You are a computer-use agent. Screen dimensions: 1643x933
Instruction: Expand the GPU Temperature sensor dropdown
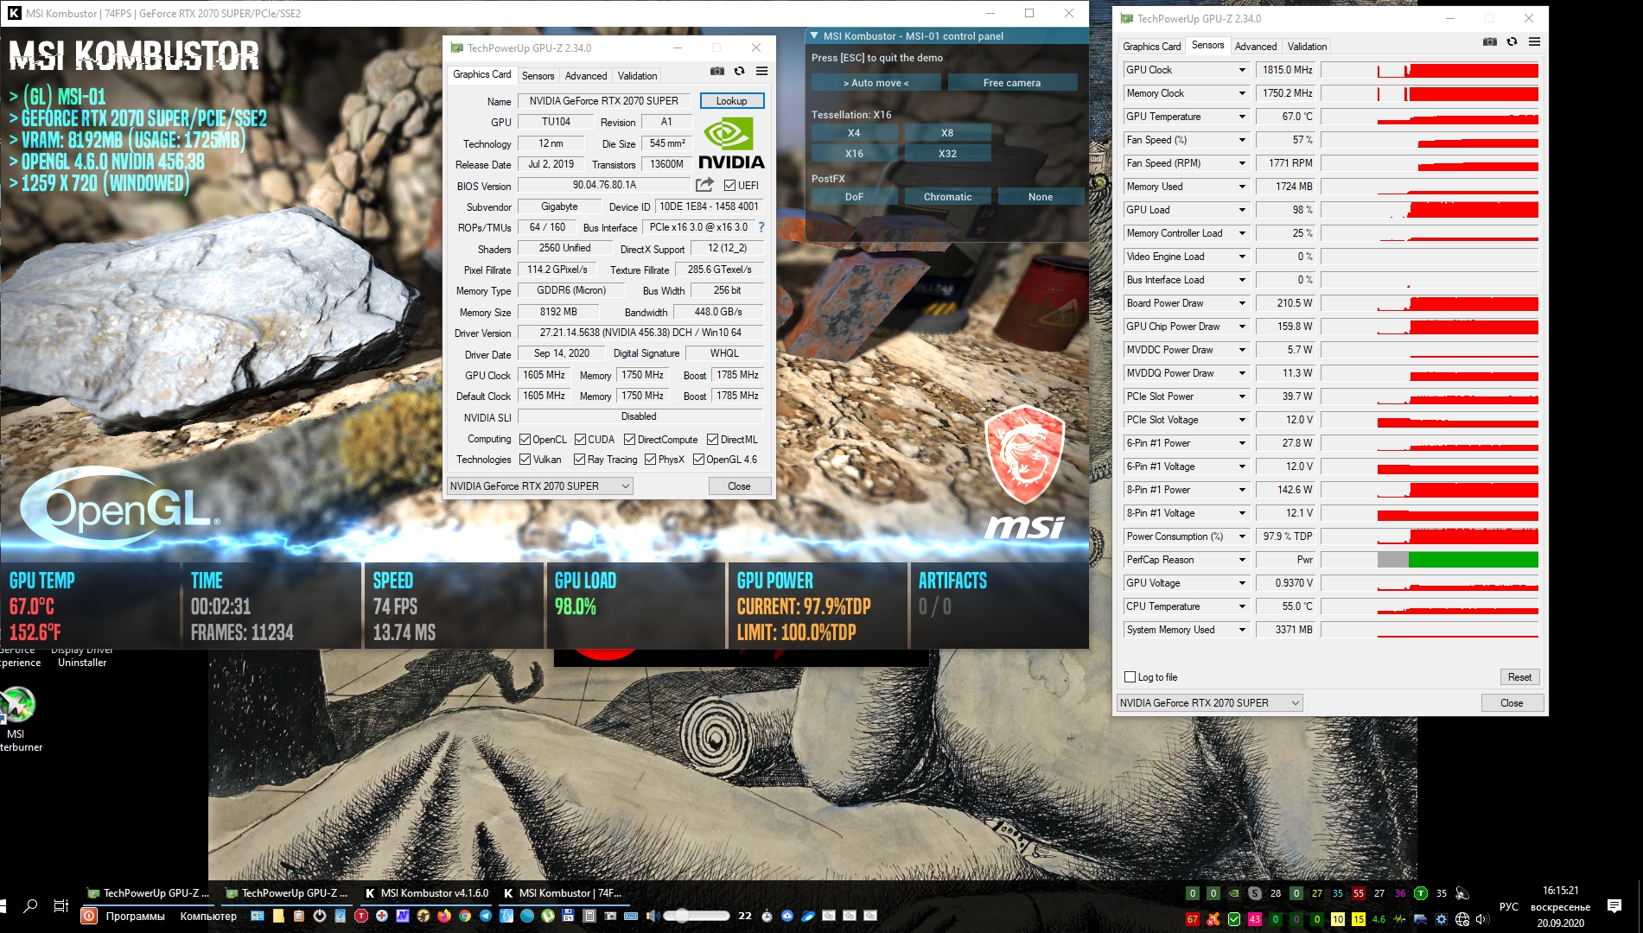coord(1242,117)
